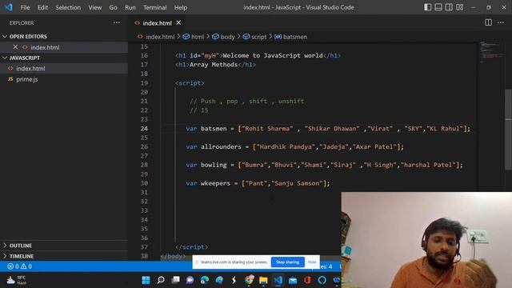The image size is (512, 288).
Task: Open the Go menu
Action: click(x=113, y=7)
